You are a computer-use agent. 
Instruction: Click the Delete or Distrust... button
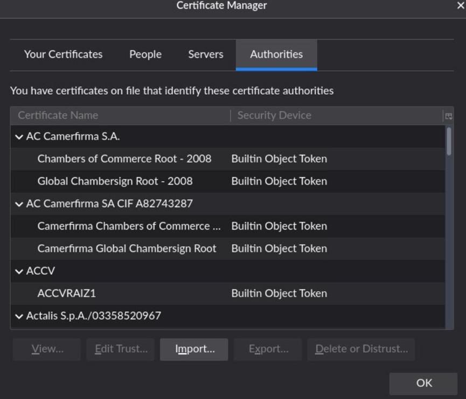coord(361,349)
